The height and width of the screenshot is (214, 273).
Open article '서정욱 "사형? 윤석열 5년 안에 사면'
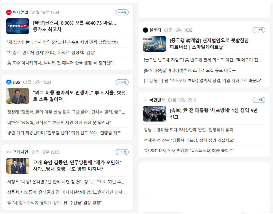click(x=66, y=182)
